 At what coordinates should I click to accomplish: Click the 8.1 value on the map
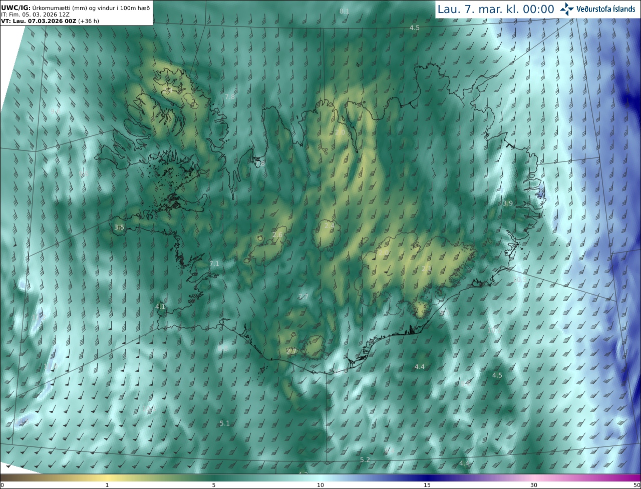[x=345, y=11]
